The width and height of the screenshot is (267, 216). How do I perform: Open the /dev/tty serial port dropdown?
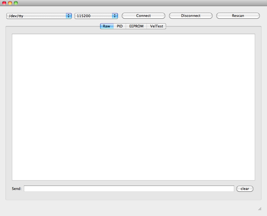pyautogui.click(x=36, y=16)
